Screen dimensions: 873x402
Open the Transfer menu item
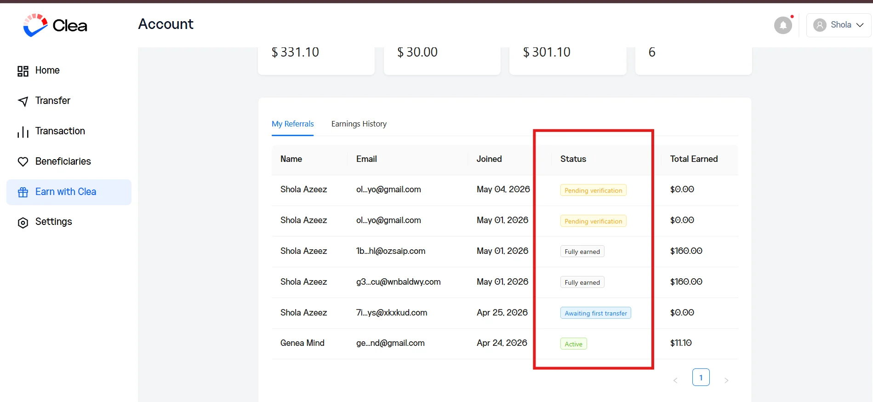coord(69,101)
